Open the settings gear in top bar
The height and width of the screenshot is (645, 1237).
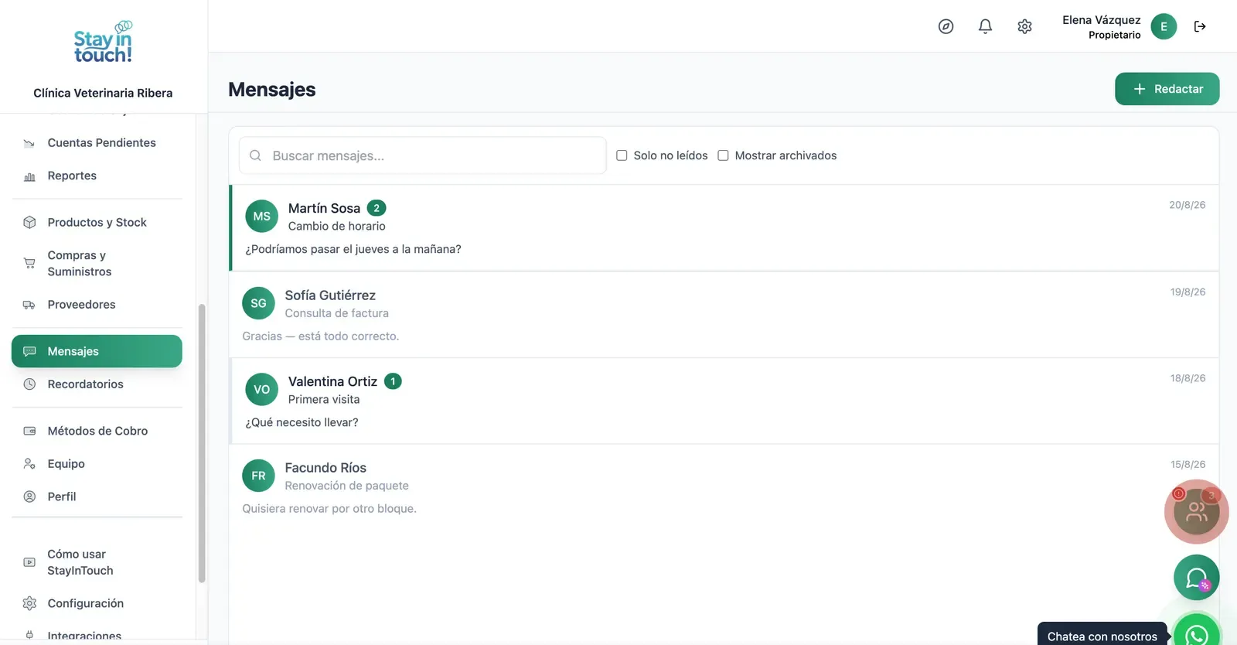(1024, 26)
